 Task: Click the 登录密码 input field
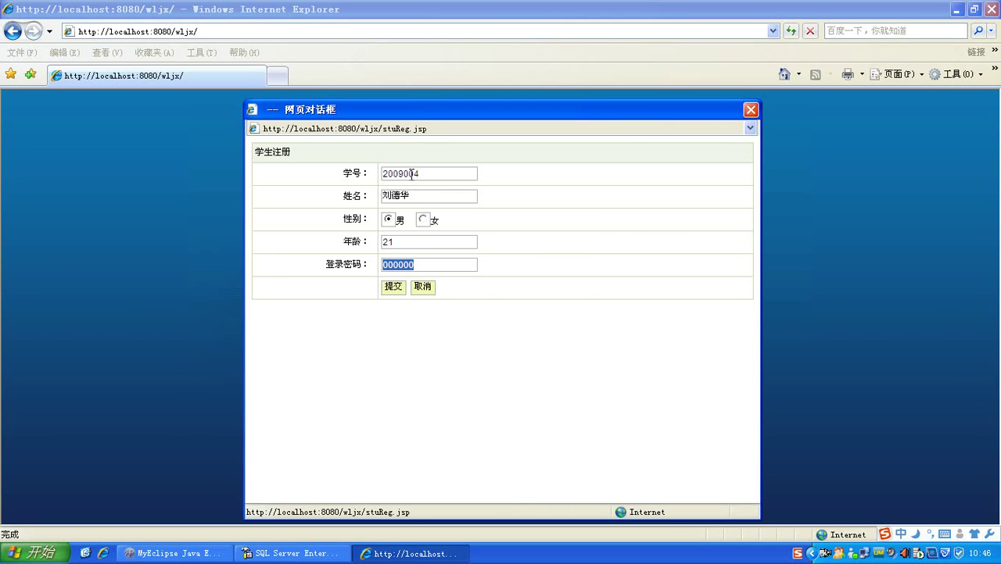(429, 265)
